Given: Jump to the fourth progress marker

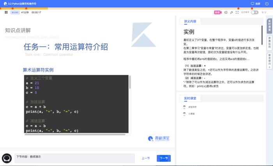Looking at the screenshot, I should click(x=238, y=8).
